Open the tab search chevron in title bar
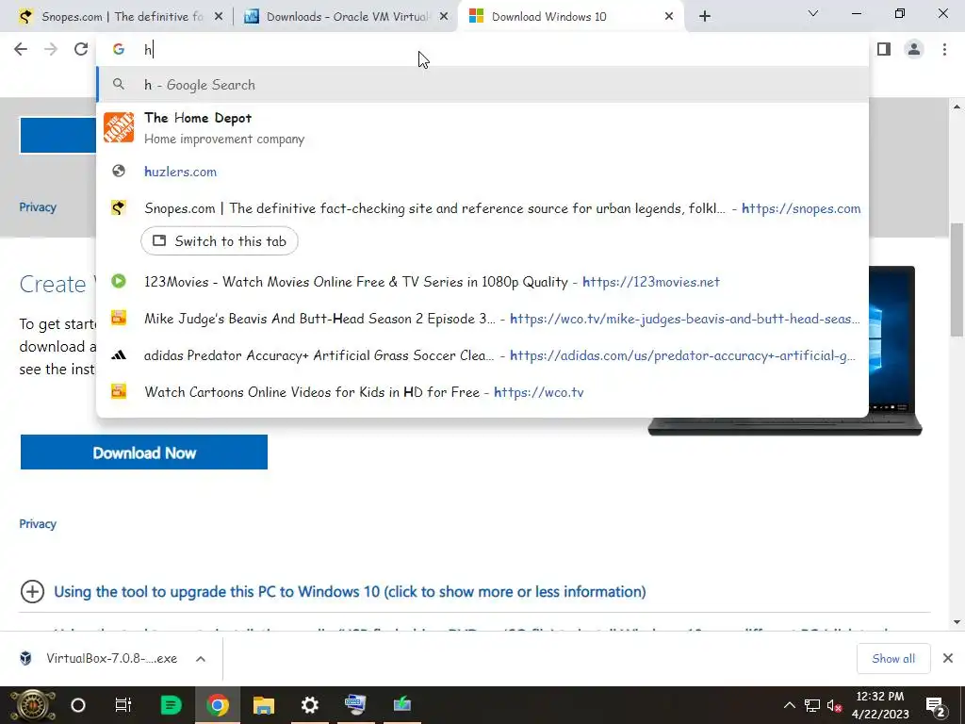 tap(813, 13)
